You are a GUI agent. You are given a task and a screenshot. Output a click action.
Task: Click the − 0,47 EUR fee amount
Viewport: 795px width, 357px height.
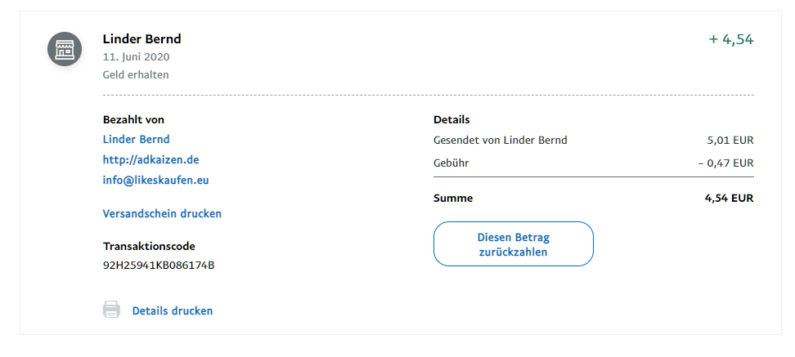725,163
